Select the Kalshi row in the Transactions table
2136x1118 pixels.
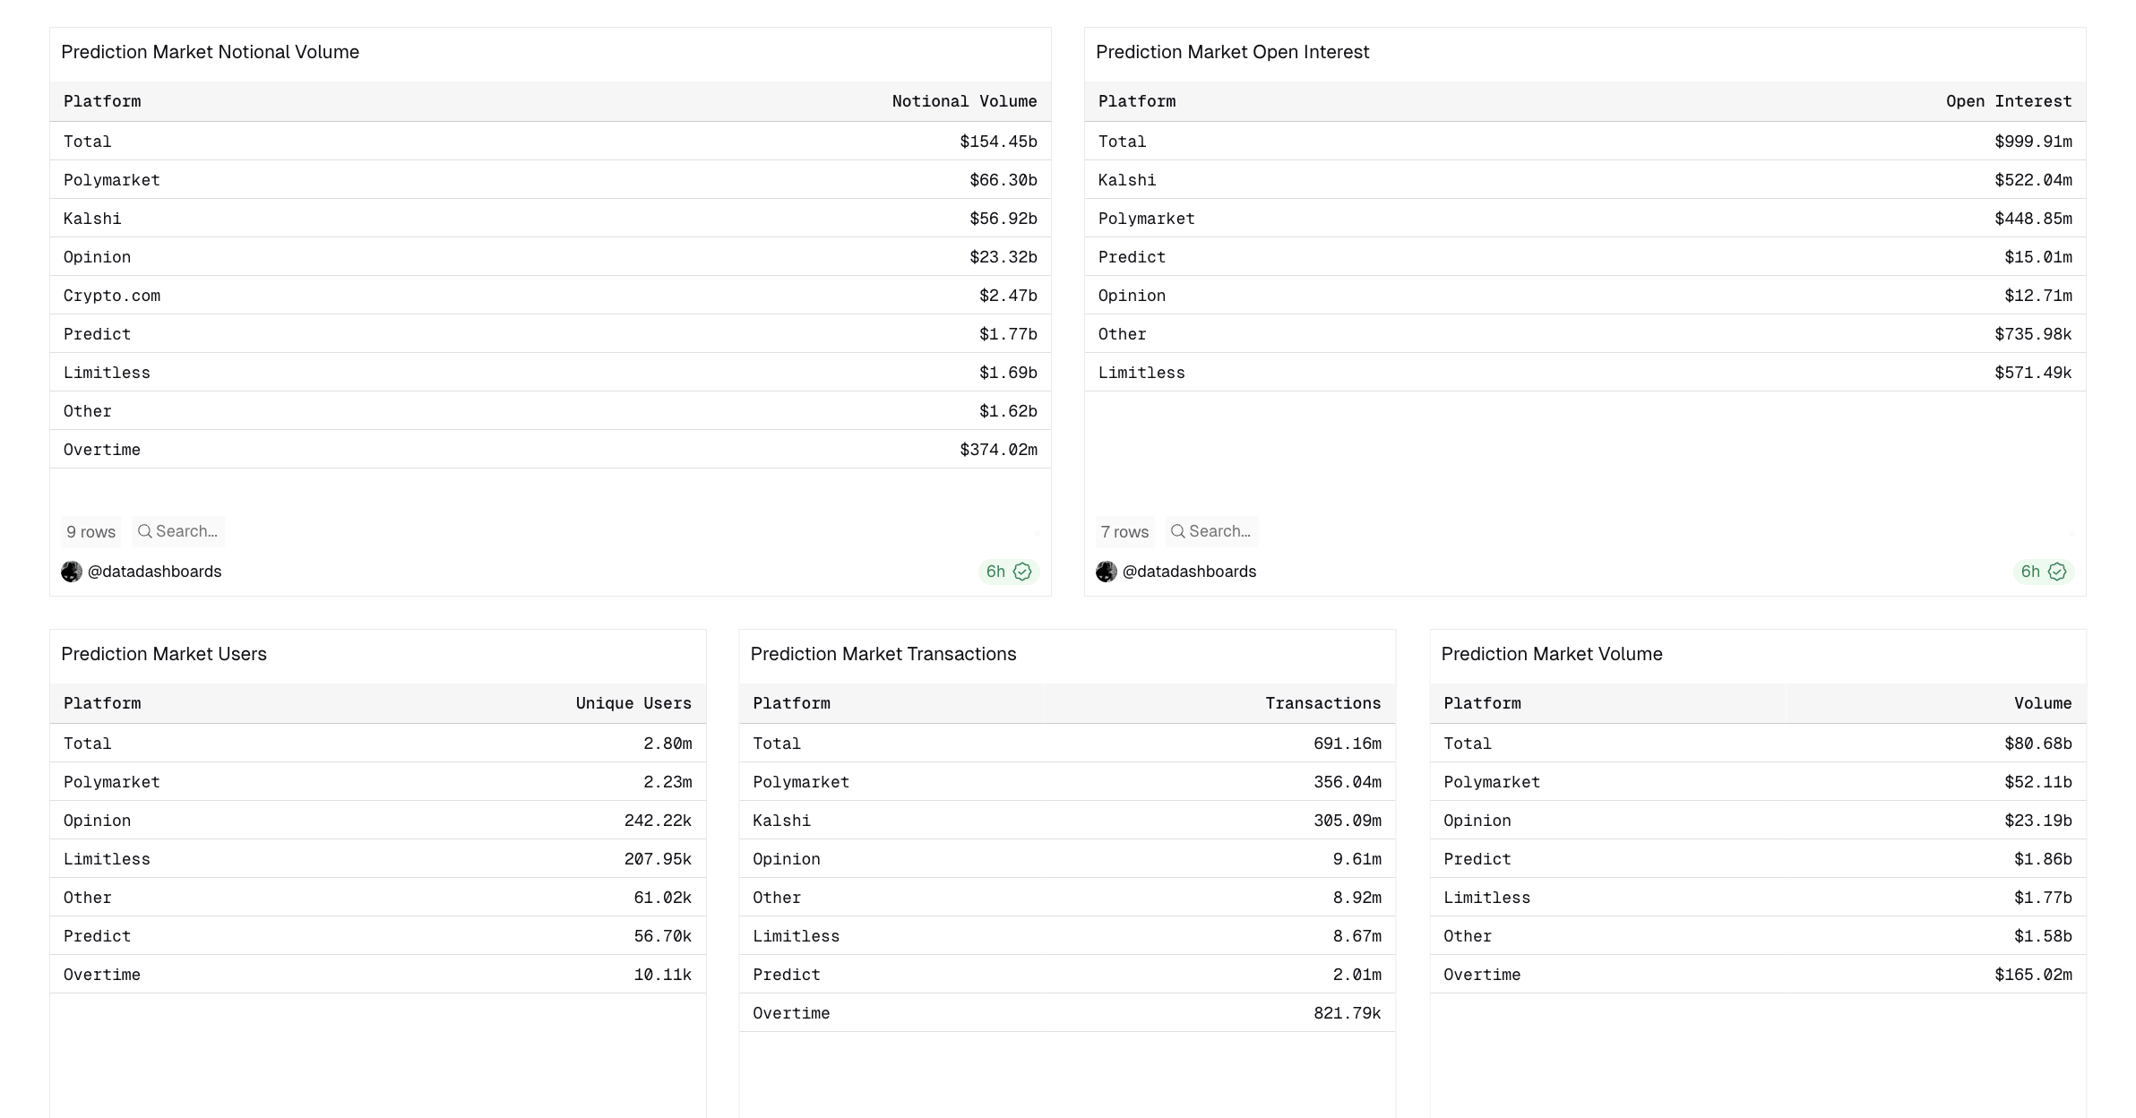point(781,821)
